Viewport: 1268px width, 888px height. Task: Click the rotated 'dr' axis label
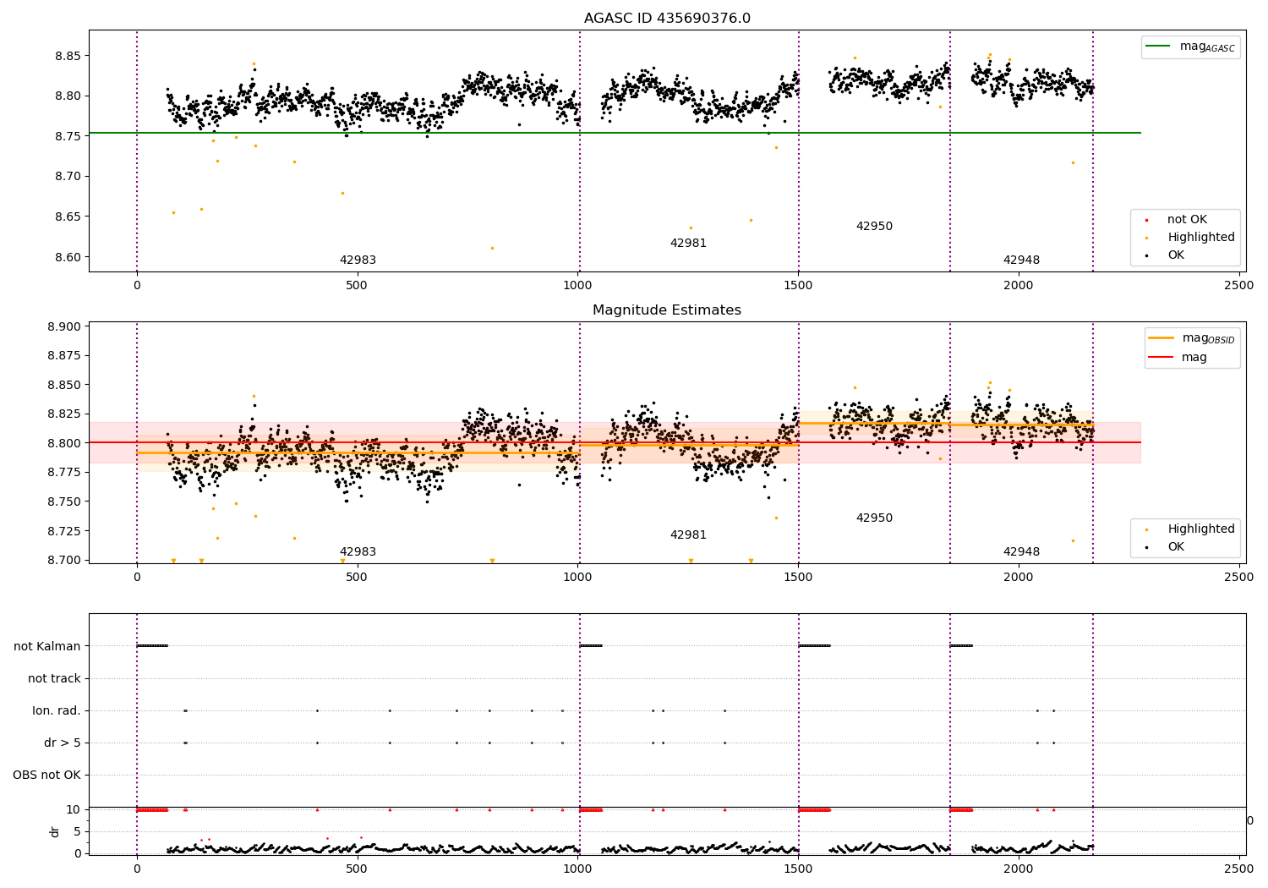pyautogui.click(x=55, y=831)
